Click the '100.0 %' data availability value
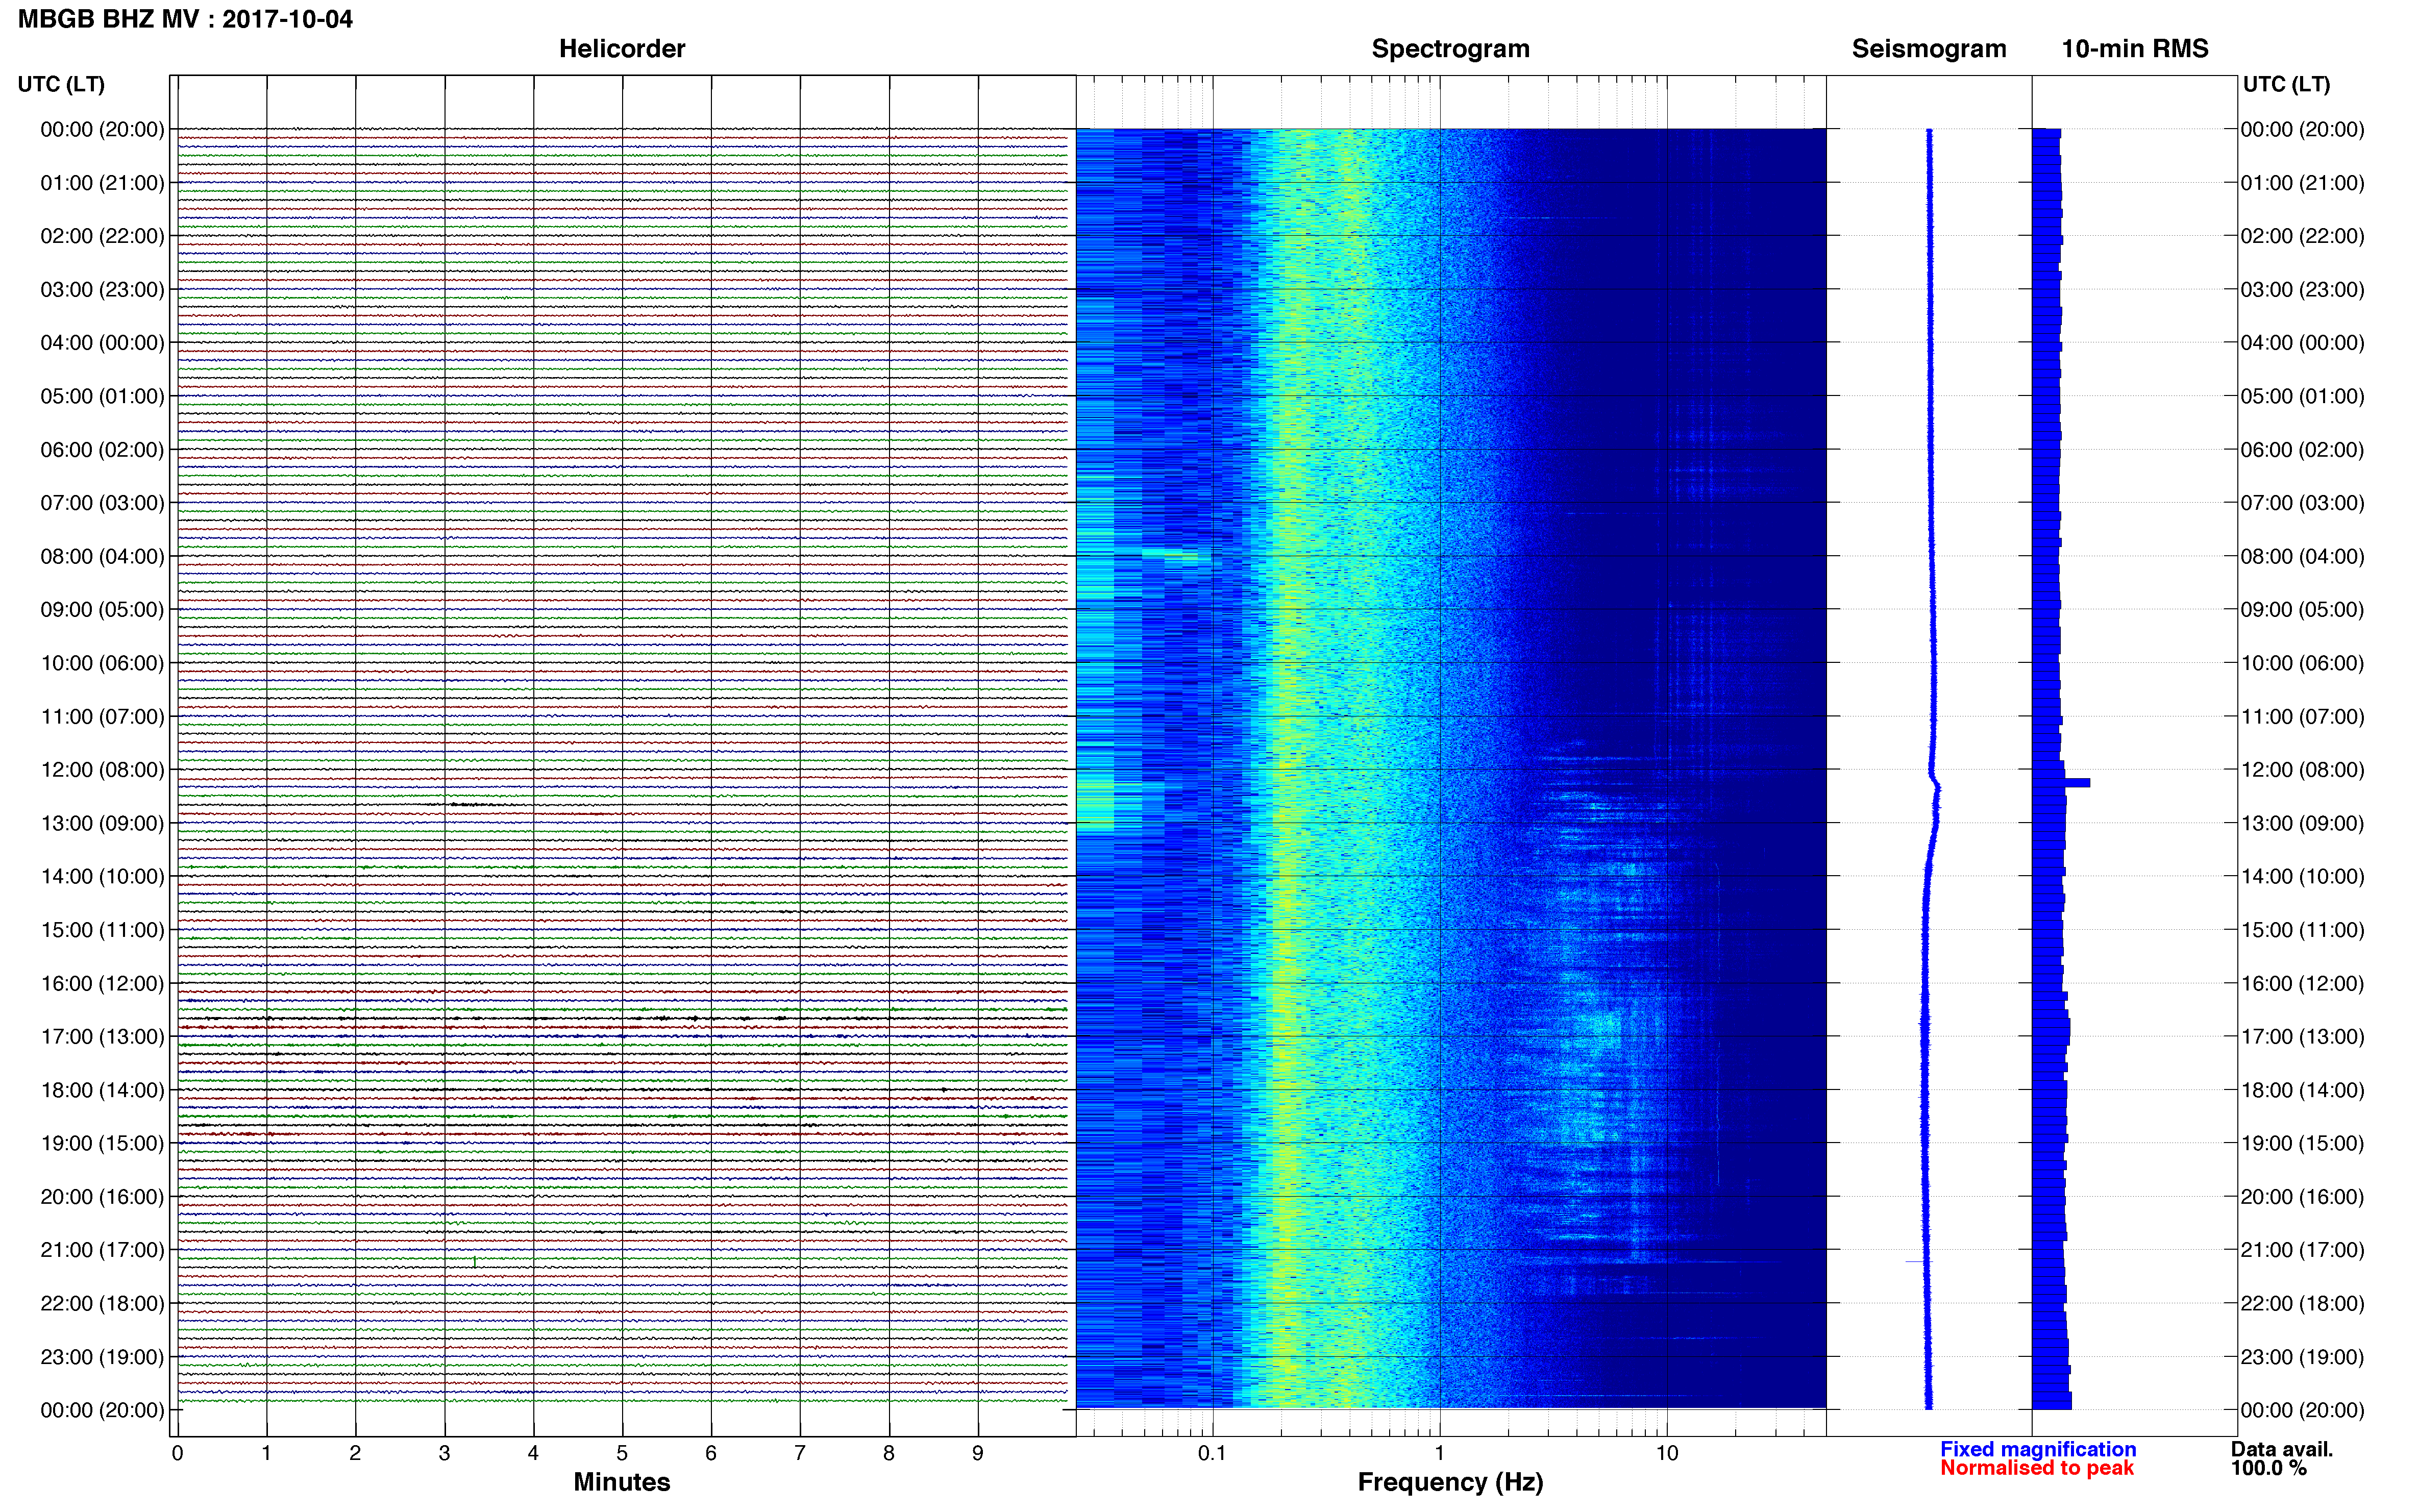This screenshot has height=1512, width=2419. point(2269,1468)
